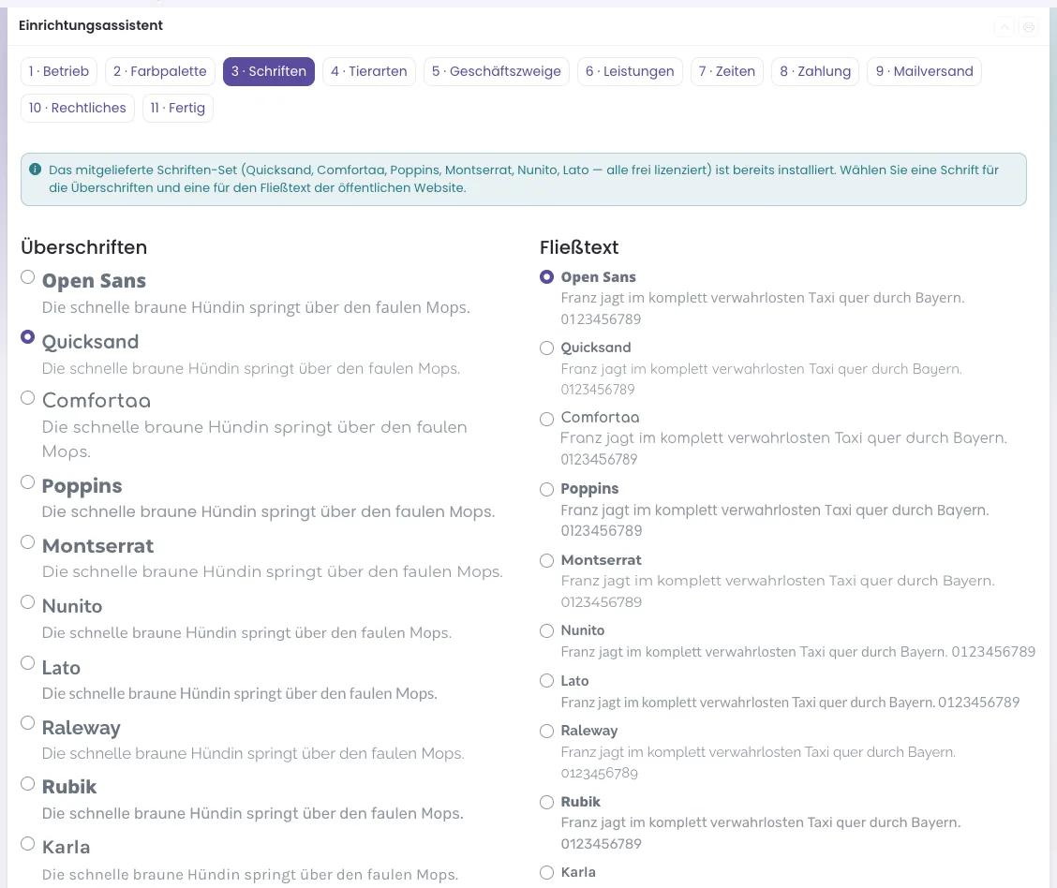The image size is (1057, 888).
Task: Open the 5 · Geschäftszweige step
Action: click(x=496, y=71)
